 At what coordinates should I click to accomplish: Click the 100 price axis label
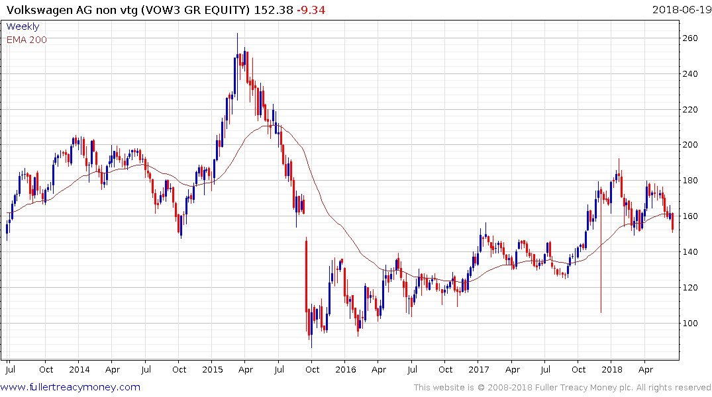[690, 323]
